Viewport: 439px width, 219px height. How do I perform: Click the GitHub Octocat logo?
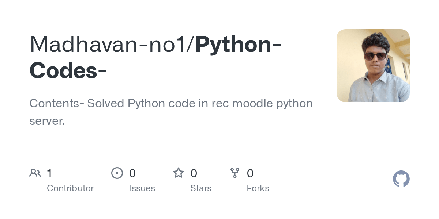(401, 179)
